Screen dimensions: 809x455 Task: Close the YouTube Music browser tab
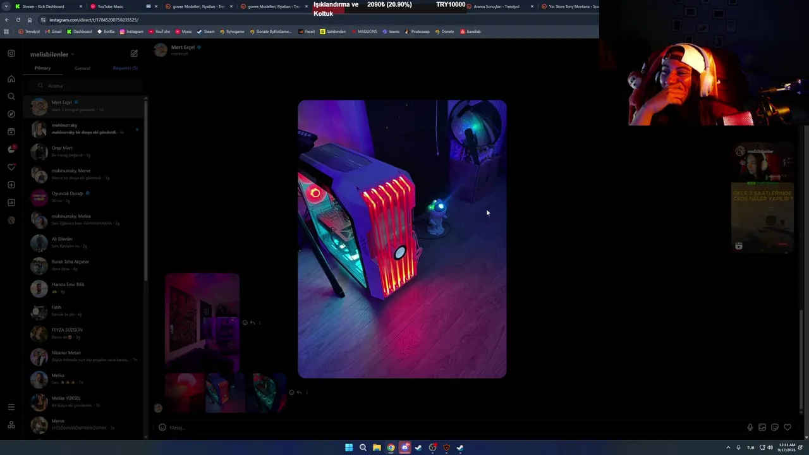click(156, 6)
